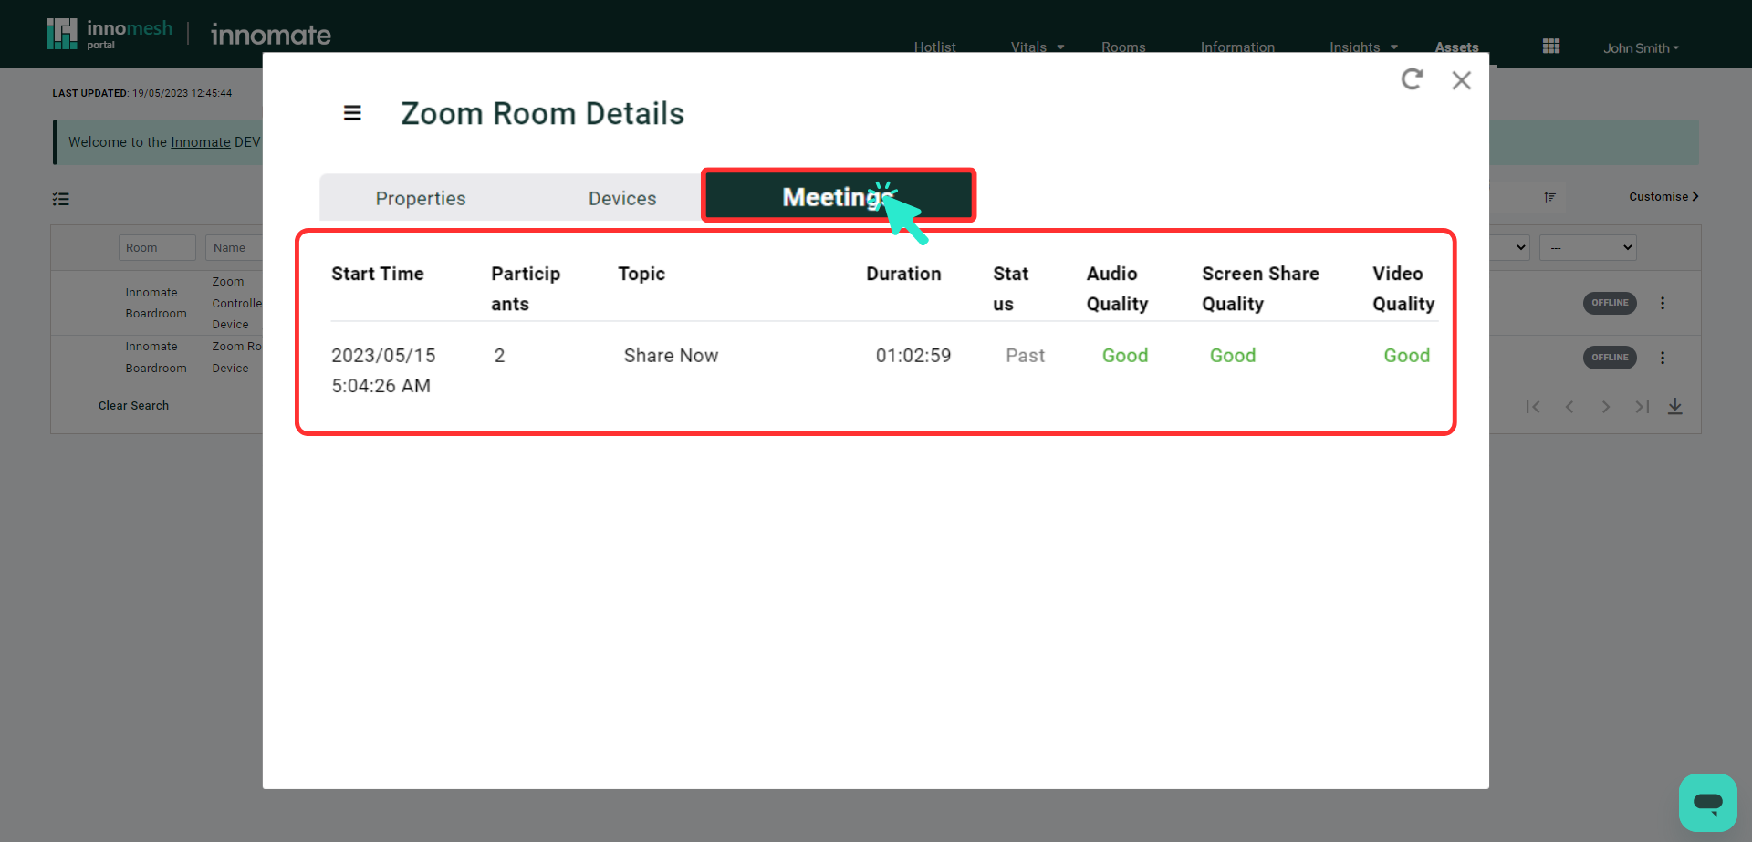1752x842 pixels.
Task: Go to the next page of results
Action: [x=1606, y=407]
